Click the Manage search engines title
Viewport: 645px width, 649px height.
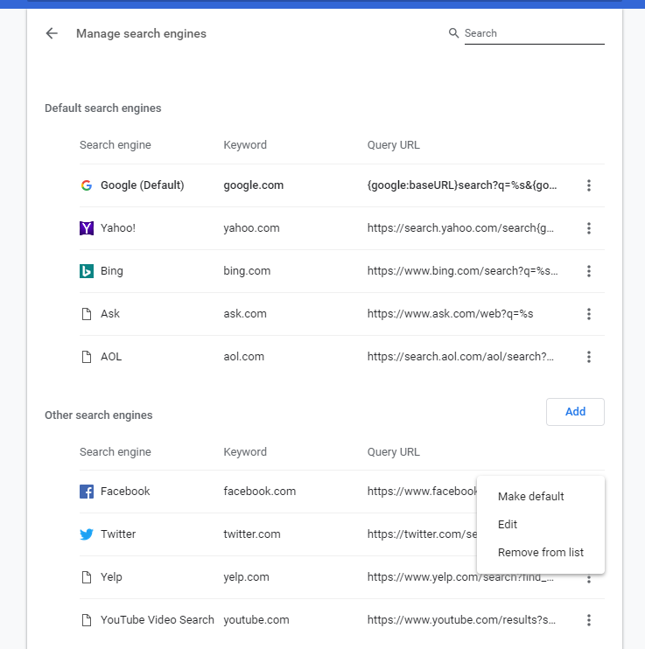click(x=141, y=33)
